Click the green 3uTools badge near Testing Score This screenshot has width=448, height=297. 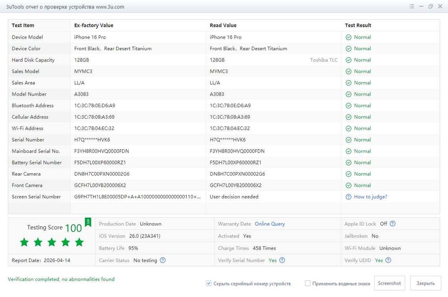point(88,222)
